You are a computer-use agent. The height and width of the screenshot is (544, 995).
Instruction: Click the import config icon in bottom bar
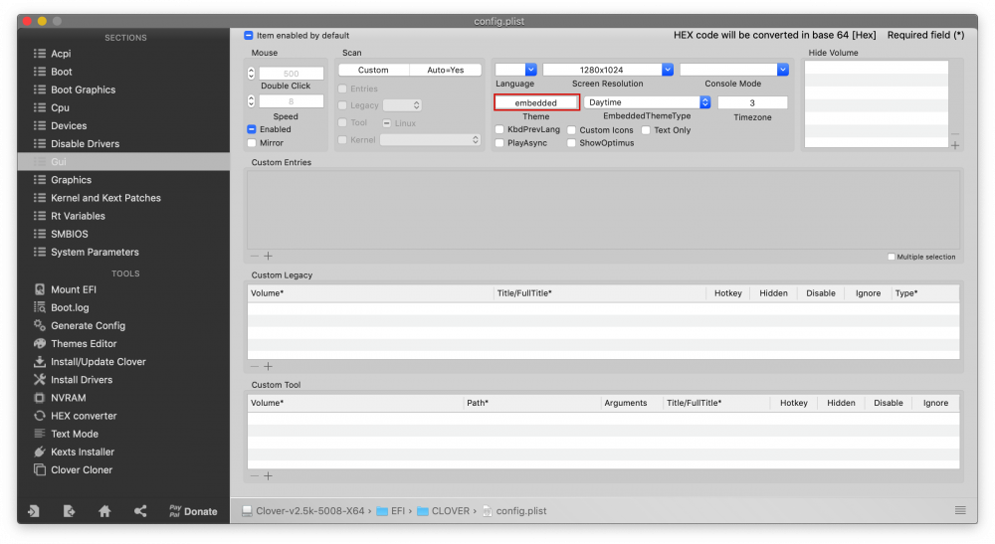point(34,511)
